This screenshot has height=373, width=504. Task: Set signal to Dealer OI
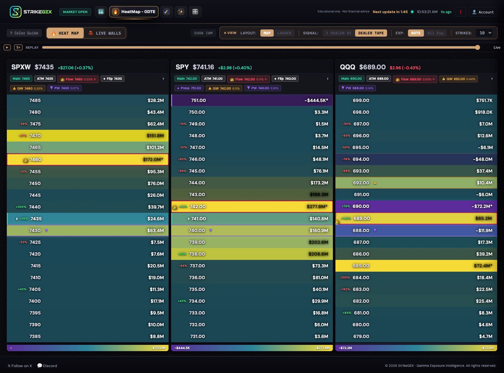tap(339, 33)
